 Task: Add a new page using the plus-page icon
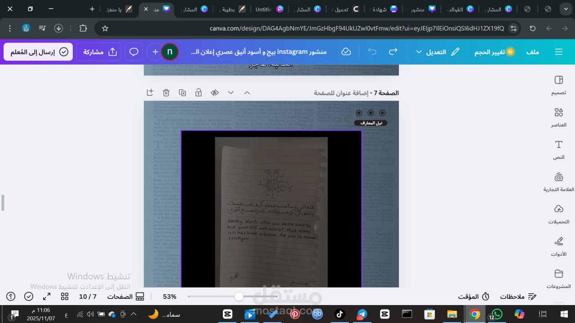[x=150, y=93]
